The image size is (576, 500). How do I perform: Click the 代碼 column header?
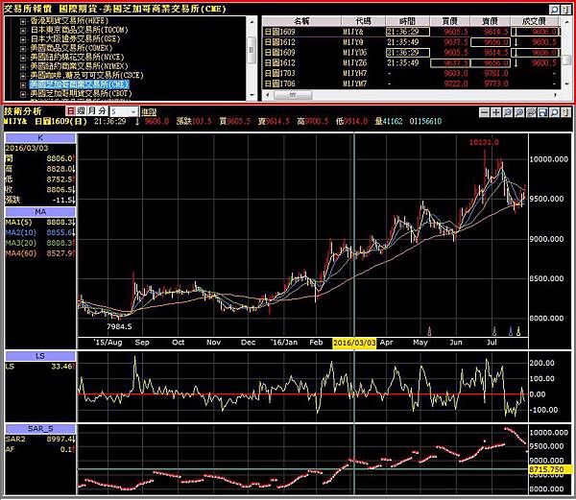(363, 21)
